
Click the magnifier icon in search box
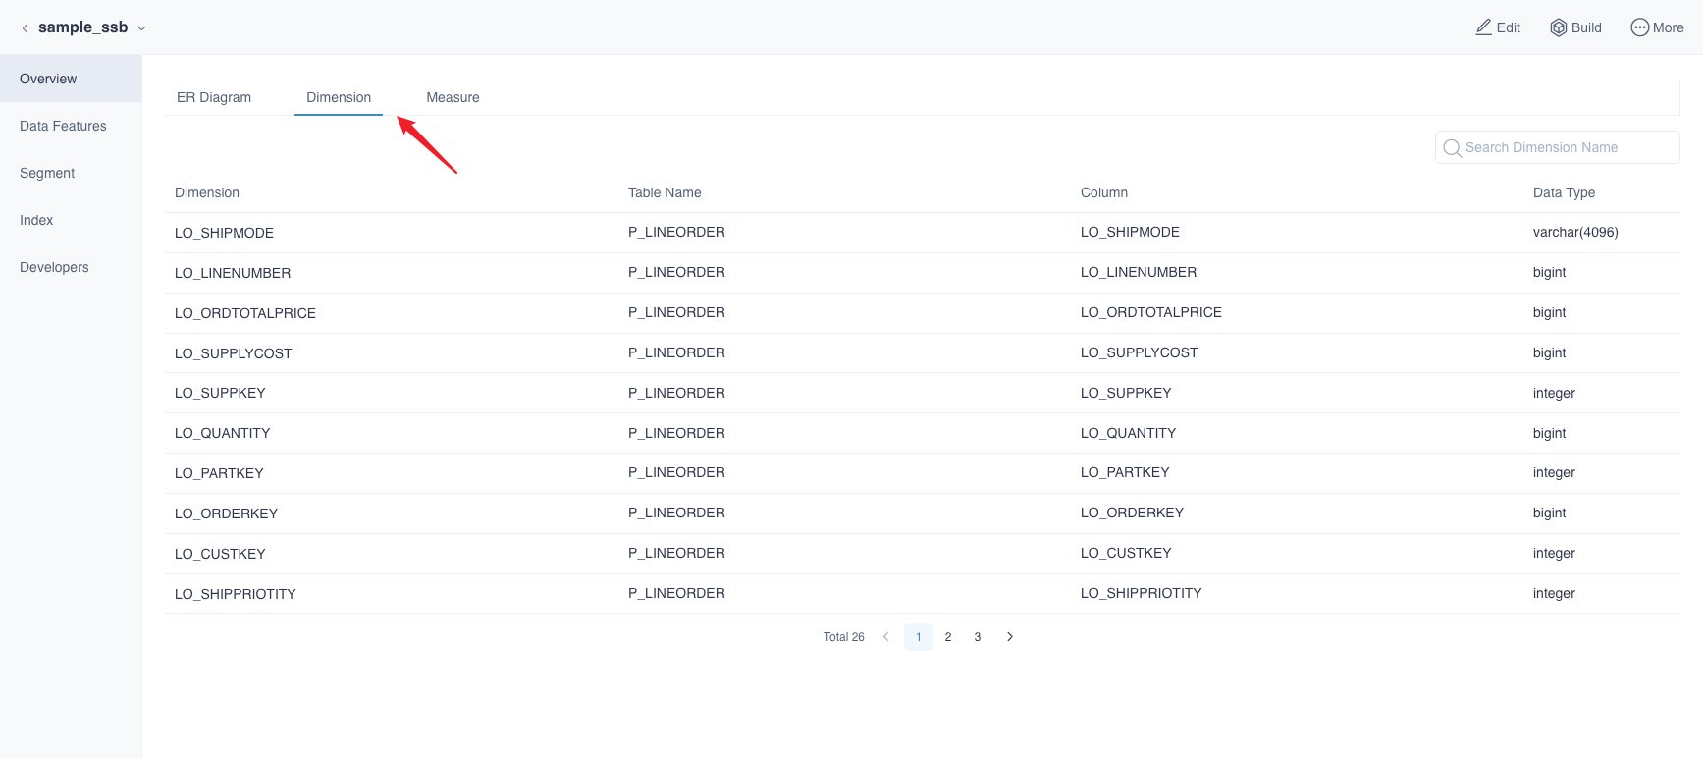click(x=1452, y=148)
